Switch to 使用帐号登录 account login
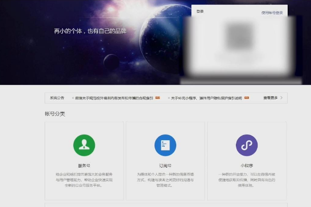 tap(272, 12)
